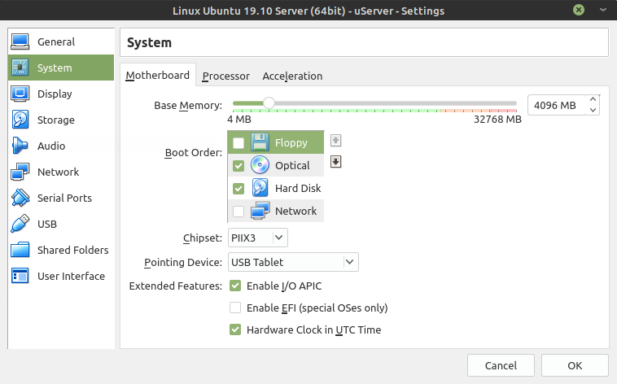Select Display in settings sidebar
617x384 pixels.
tap(61, 94)
